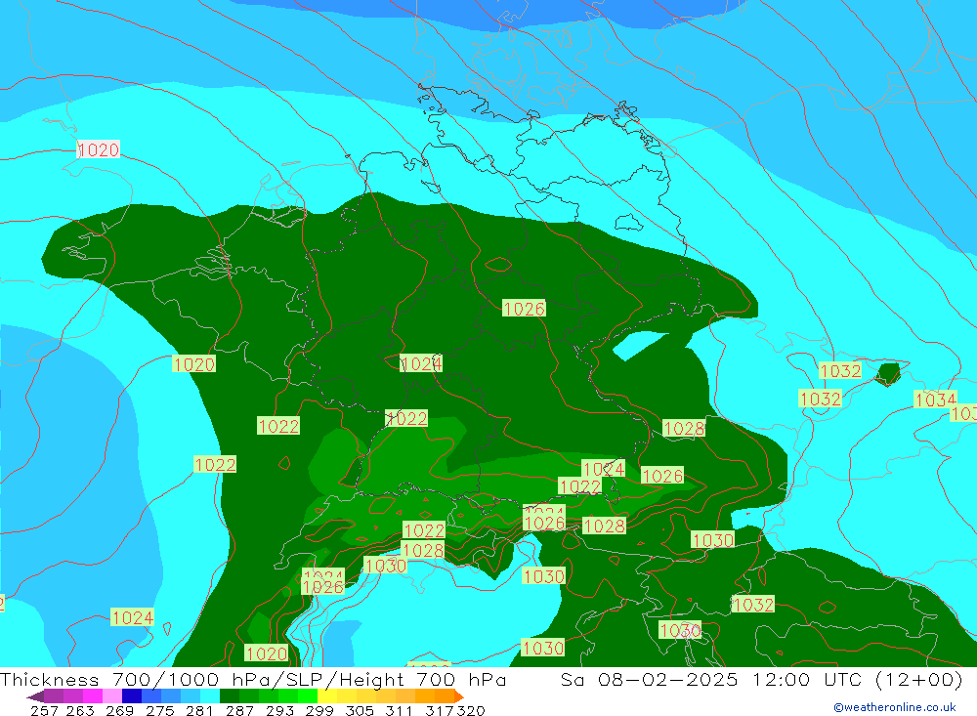
Task: Click the legend value 287
Action: tap(239, 710)
